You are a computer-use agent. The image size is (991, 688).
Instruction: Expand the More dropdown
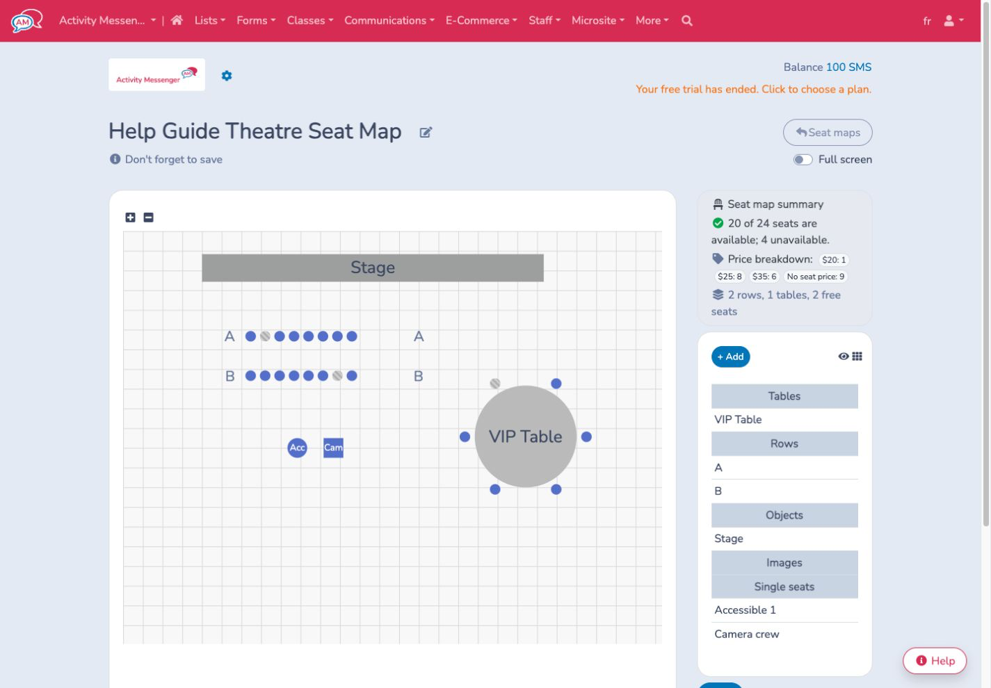(x=652, y=21)
